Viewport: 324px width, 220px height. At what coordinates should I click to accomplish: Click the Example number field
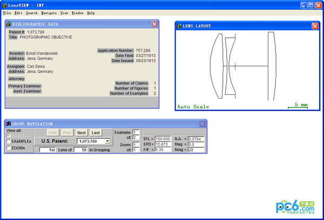tap(136, 132)
